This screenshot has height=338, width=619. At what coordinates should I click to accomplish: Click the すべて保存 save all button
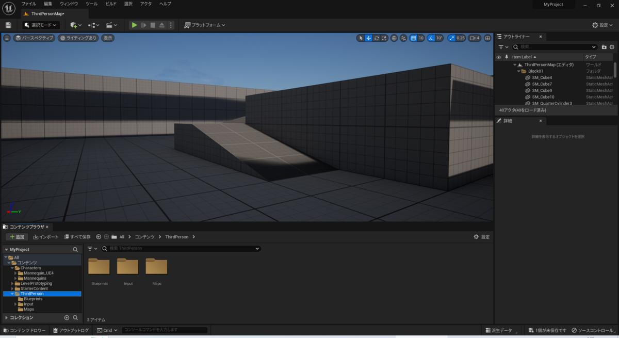click(x=77, y=237)
